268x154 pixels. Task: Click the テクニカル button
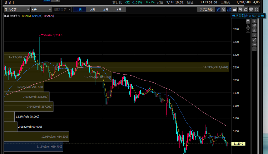[206, 10]
